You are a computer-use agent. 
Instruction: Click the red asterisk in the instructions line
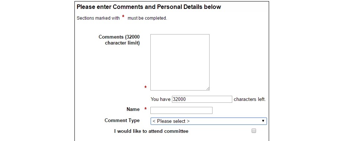point(123,17)
